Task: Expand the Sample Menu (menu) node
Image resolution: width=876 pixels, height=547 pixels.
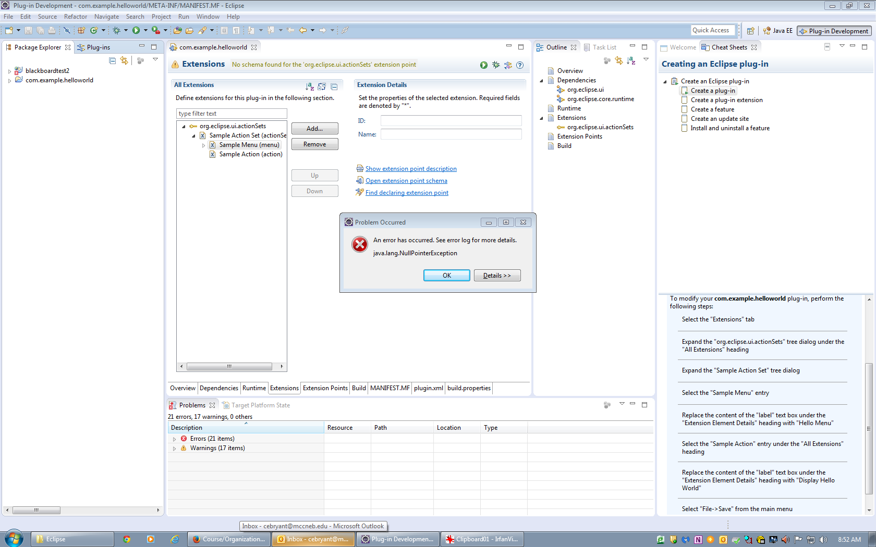Action: coord(203,145)
